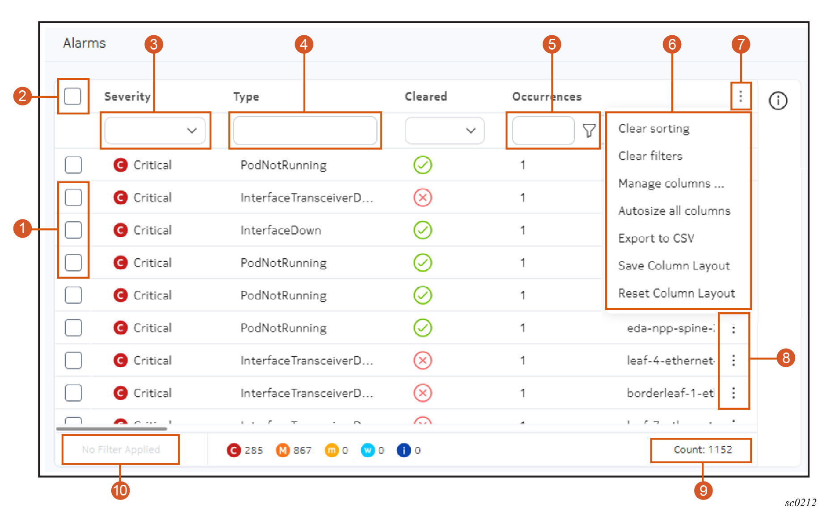
Task: Click not-cleared X icon in borderleaf-1 row
Action: click(x=422, y=393)
